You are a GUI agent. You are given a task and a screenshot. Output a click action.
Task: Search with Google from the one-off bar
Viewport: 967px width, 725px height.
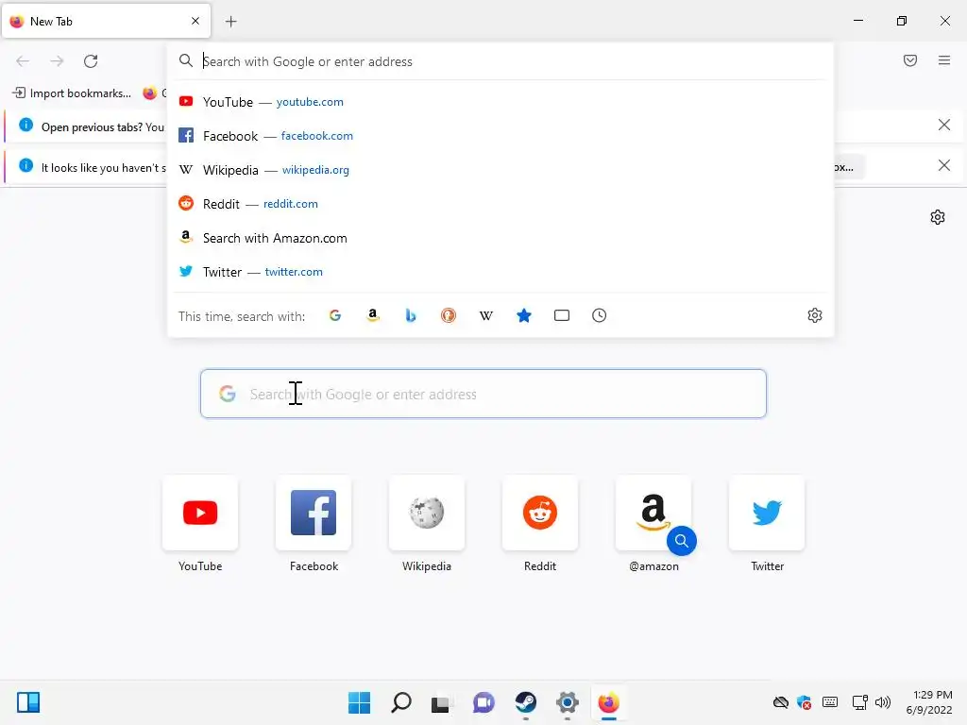coord(335,315)
